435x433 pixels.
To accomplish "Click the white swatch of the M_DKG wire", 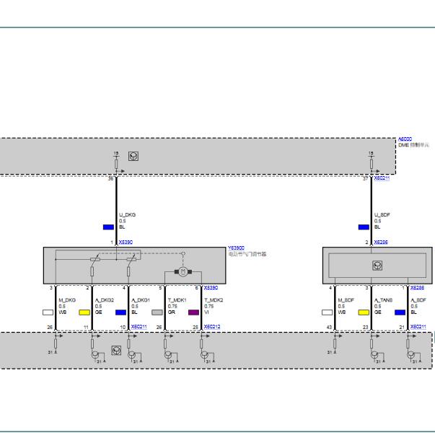I will click(48, 312).
